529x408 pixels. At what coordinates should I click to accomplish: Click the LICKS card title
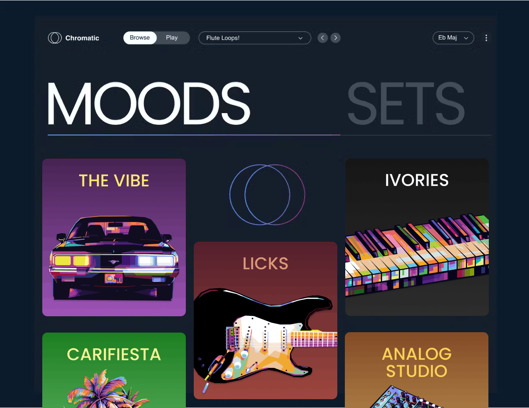pos(265,264)
